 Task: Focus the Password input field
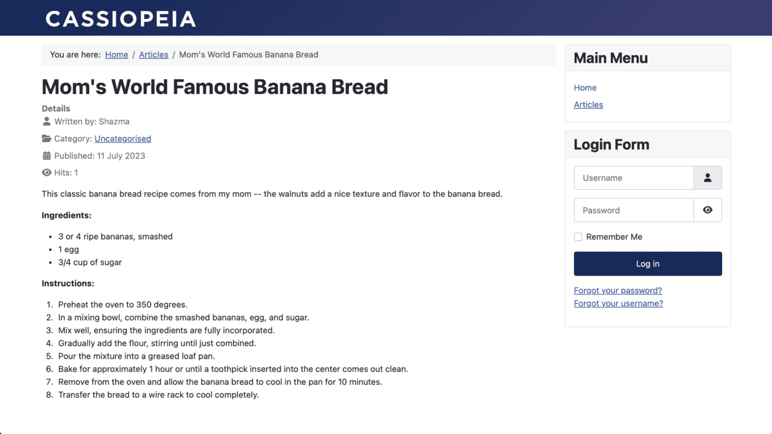634,210
